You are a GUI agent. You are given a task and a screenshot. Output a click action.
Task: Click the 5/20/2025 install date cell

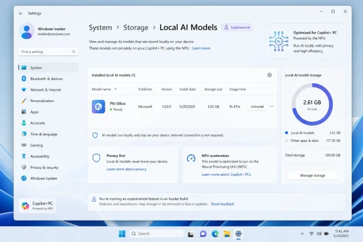tap(187, 107)
